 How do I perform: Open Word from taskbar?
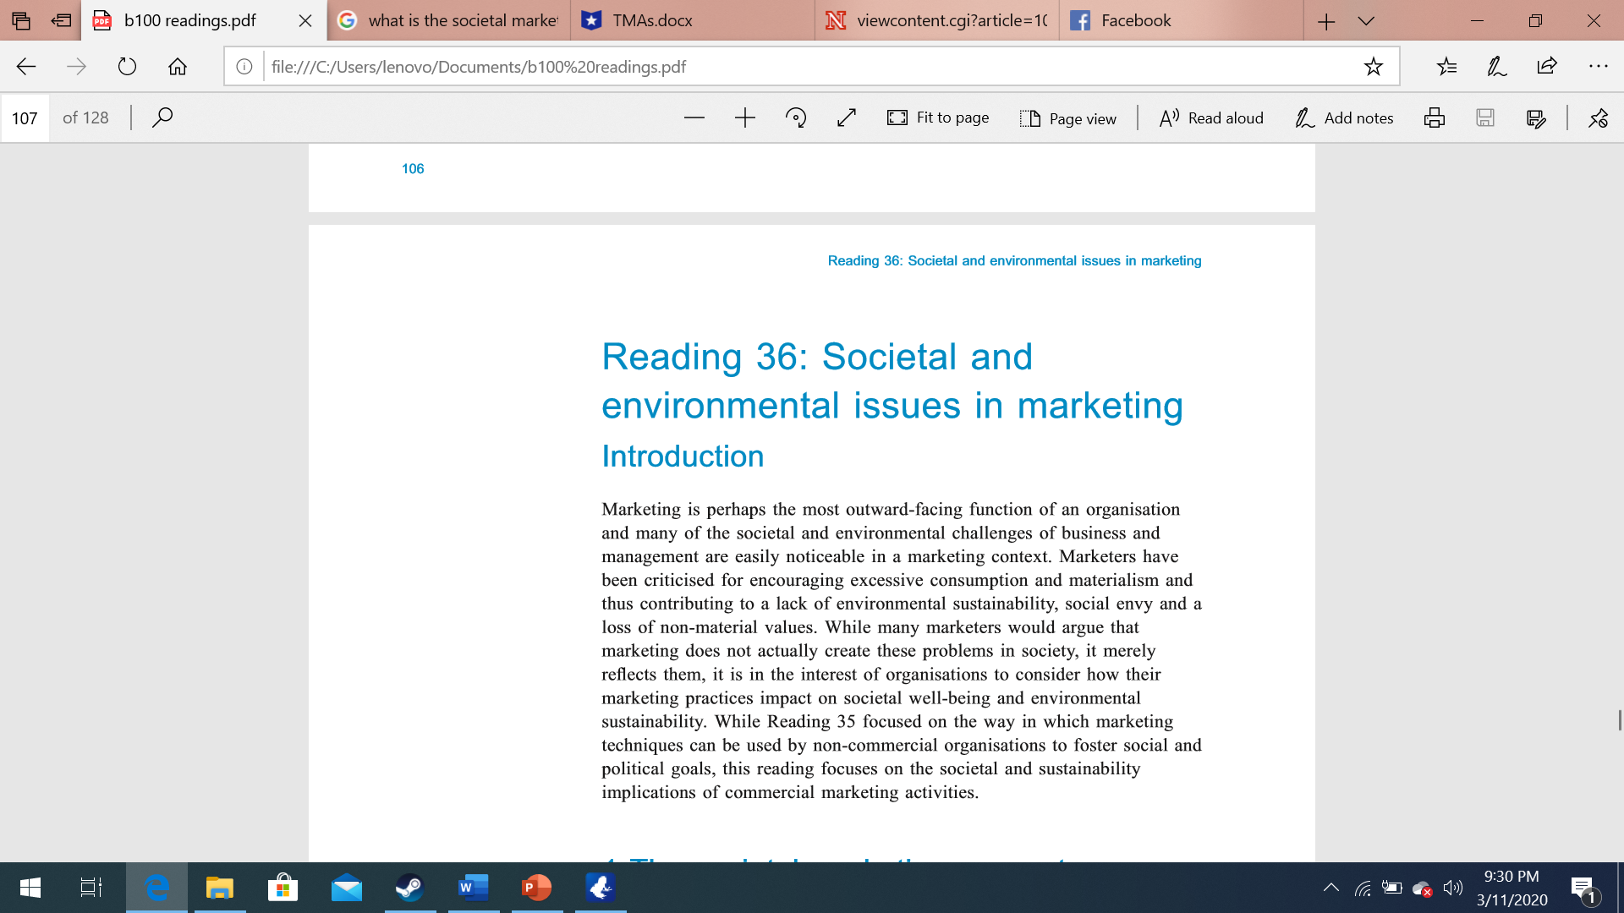[x=473, y=888]
